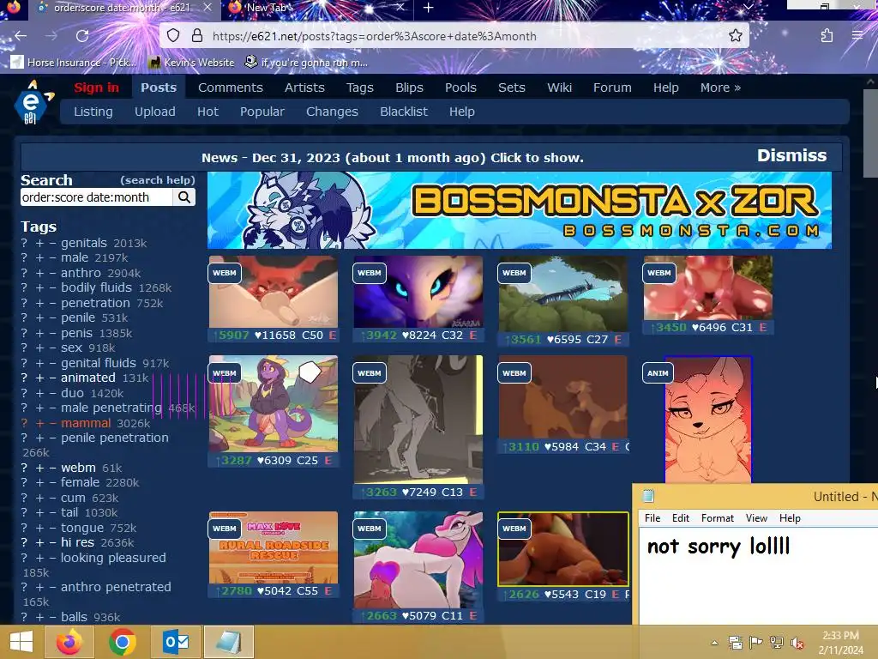The image size is (878, 659).
Task: Open the 'Kevin's Website' bookmark
Action: [191, 62]
